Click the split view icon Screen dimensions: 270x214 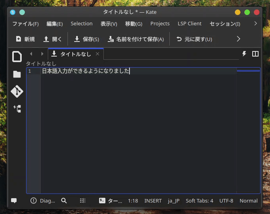point(255,54)
